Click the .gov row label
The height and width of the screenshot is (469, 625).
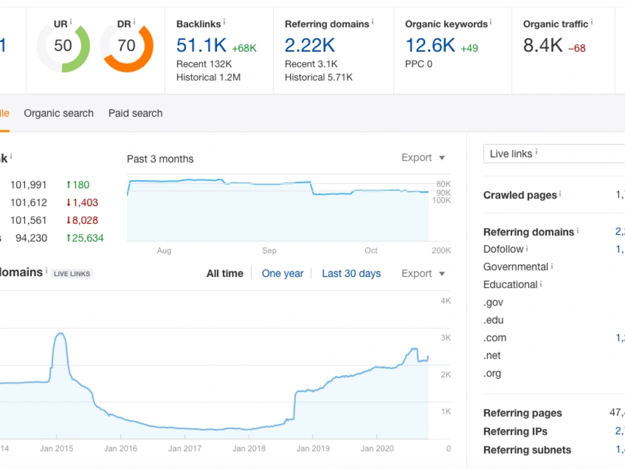(x=493, y=302)
